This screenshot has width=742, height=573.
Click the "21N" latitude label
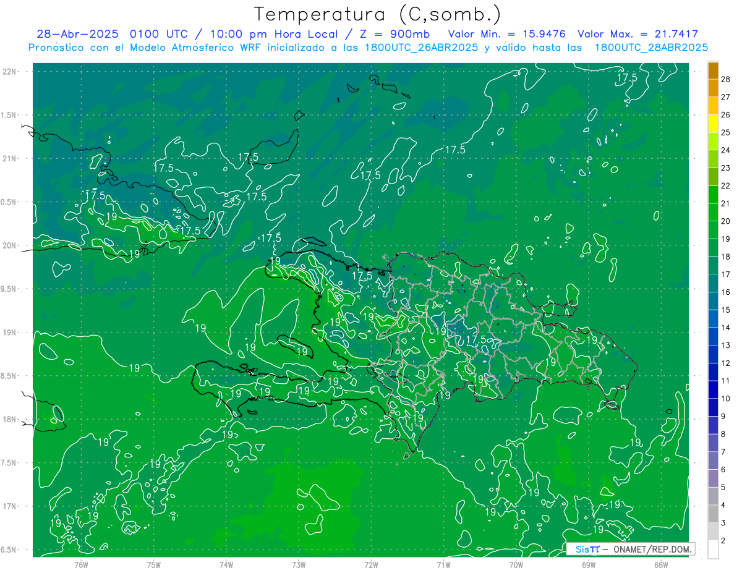(x=11, y=159)
